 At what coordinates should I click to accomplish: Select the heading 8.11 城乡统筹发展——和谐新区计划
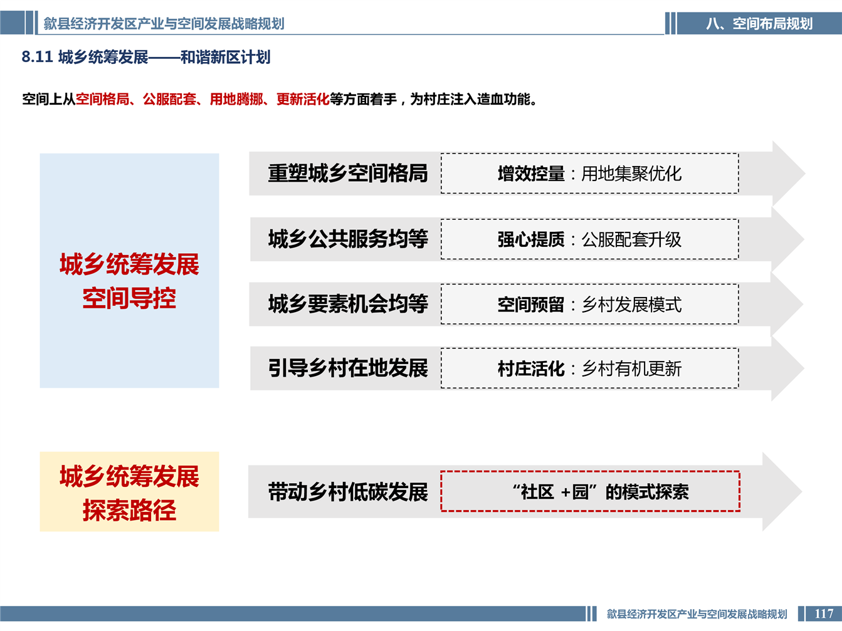[x=146, y=57]
